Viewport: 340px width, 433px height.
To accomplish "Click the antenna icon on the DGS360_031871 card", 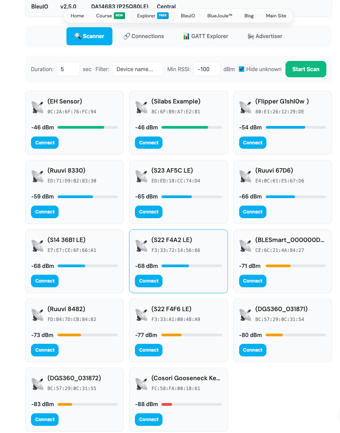I will point(245,314).
